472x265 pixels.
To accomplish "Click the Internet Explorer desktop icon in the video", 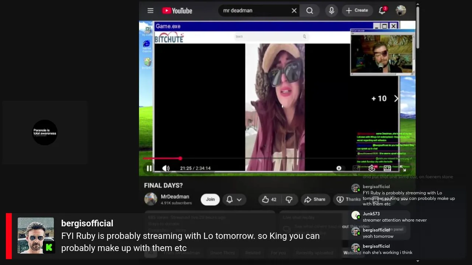I will click(147, 46).
